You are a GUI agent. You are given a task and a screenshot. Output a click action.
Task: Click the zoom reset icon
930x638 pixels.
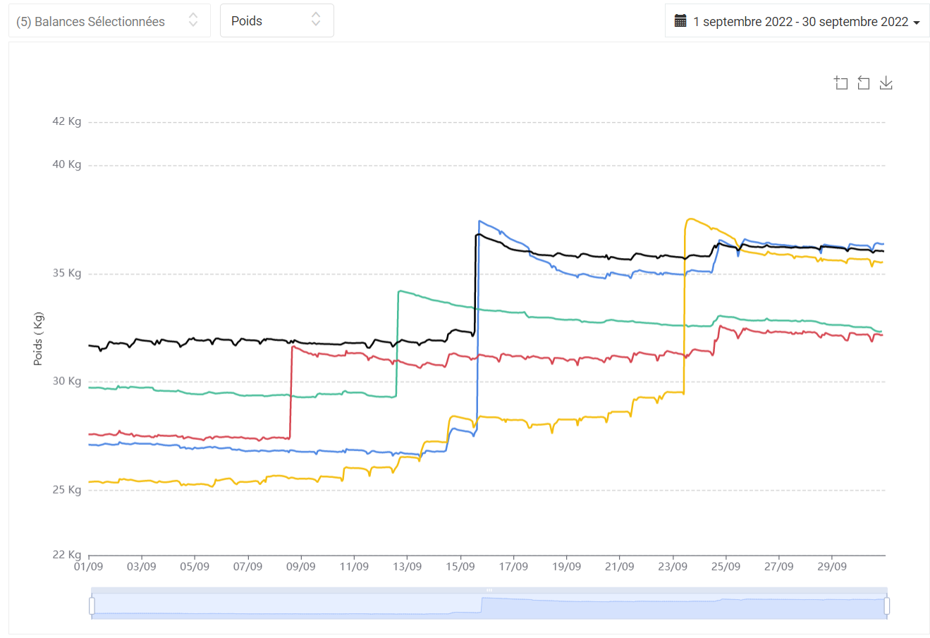point(863,83)
